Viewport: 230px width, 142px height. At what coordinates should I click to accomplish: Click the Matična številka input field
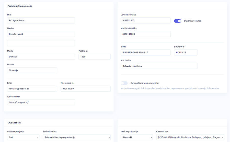pyautogui.click(x=145, y=34)
